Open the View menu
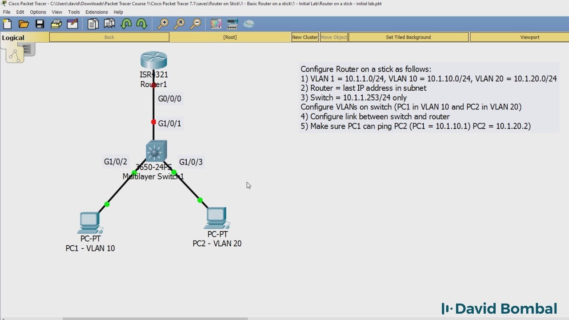Viewport: 569px width, 320px height. coord(57,12)
